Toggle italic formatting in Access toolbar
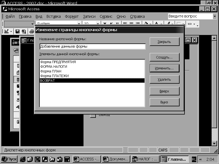Viewport: 219px width, 164px height. pos(111,23)
